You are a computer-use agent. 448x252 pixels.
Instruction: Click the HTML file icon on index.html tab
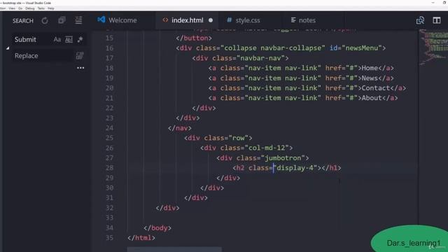tap(165, 20)
